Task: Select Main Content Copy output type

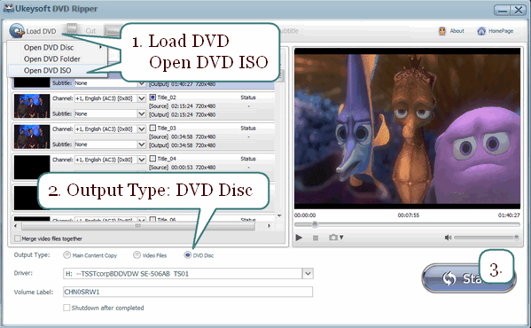Action: [66, 255]
